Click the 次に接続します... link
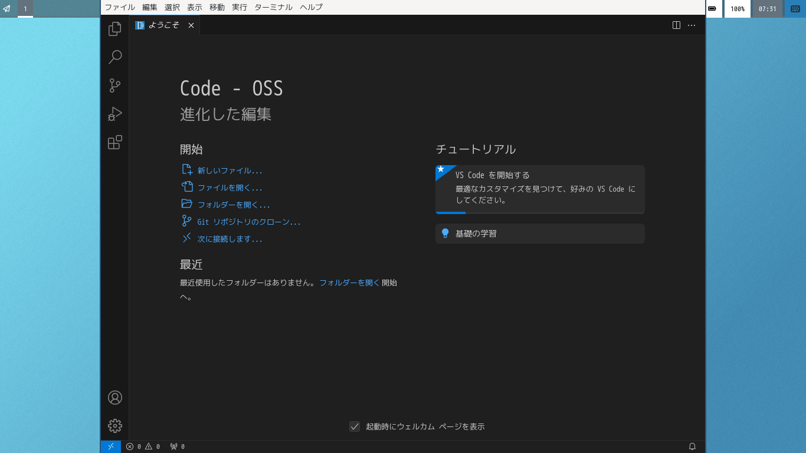Image resolution: width=806 pixels, height=453 pixels. click(230, 239)
